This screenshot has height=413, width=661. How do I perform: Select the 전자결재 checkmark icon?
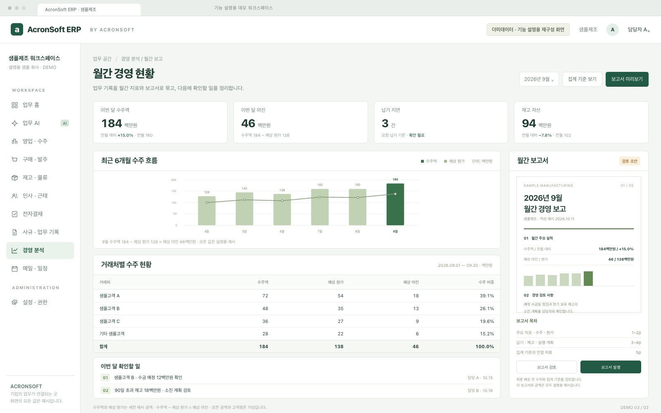pyautogui.click(x=14, y=214)
